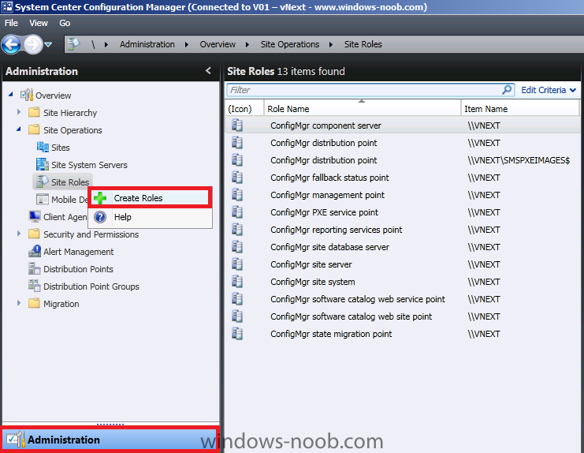The image size is (584, 453).
Task: Collapse the Overview tree node
Action: (x=10, y=95)
